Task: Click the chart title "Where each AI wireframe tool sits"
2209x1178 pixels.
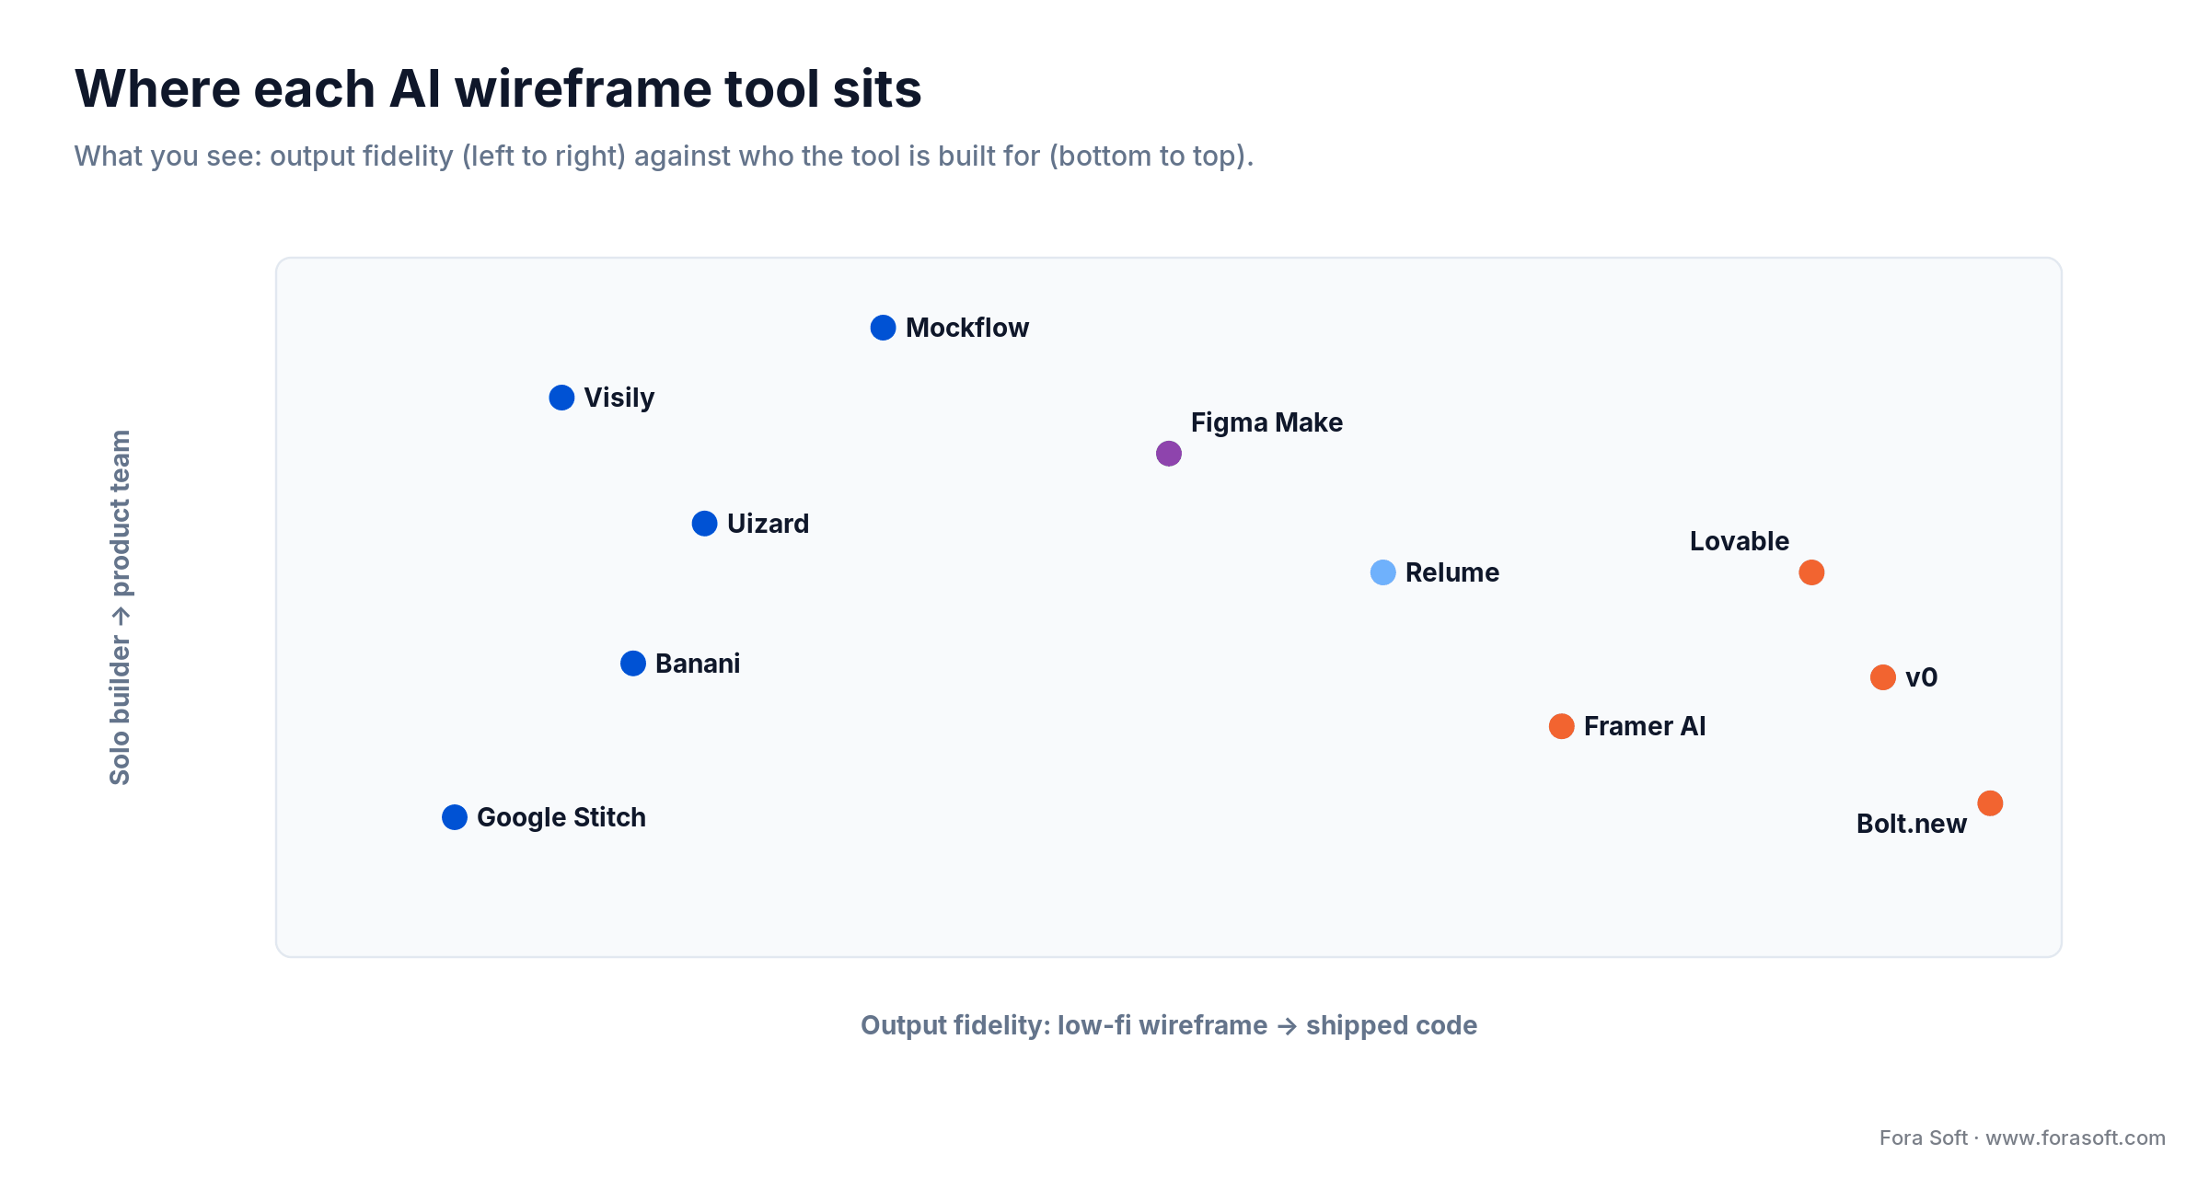Action: [498, 89]
